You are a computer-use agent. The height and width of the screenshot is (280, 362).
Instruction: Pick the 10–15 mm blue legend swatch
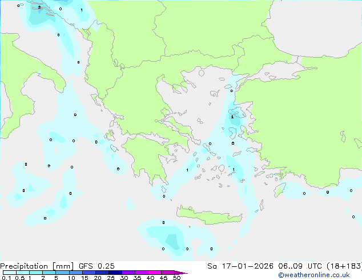tap(75, 273)
